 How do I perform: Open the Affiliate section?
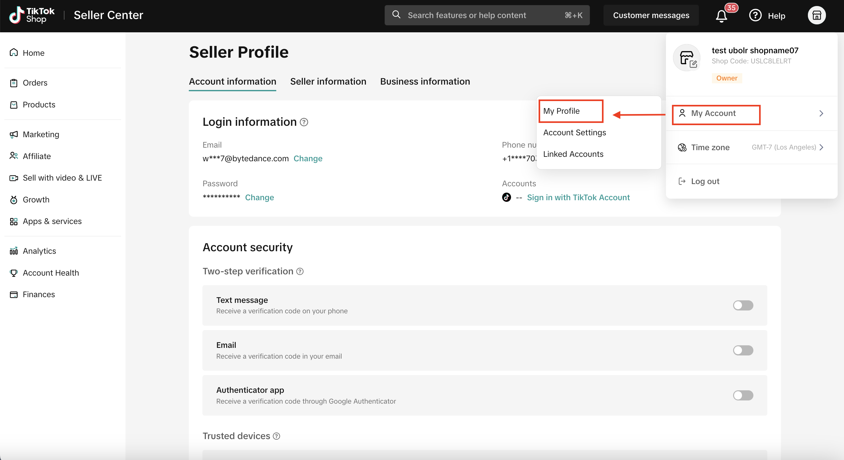coord(36,156)
